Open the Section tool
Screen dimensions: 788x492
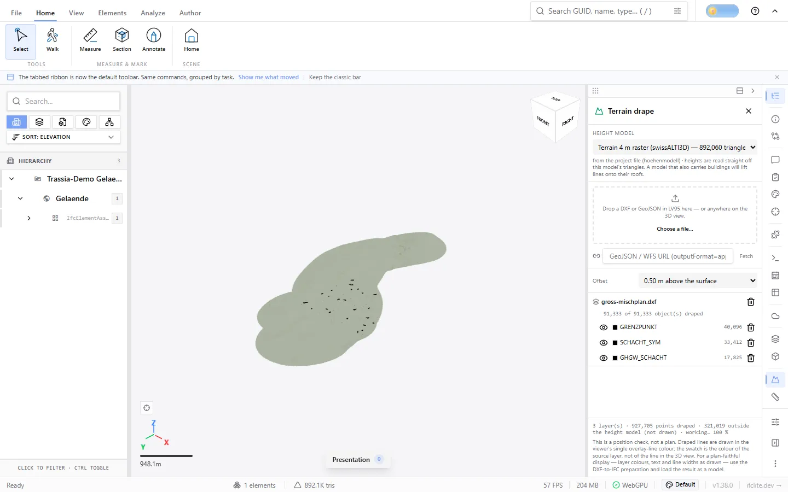[x=122, y=41]
